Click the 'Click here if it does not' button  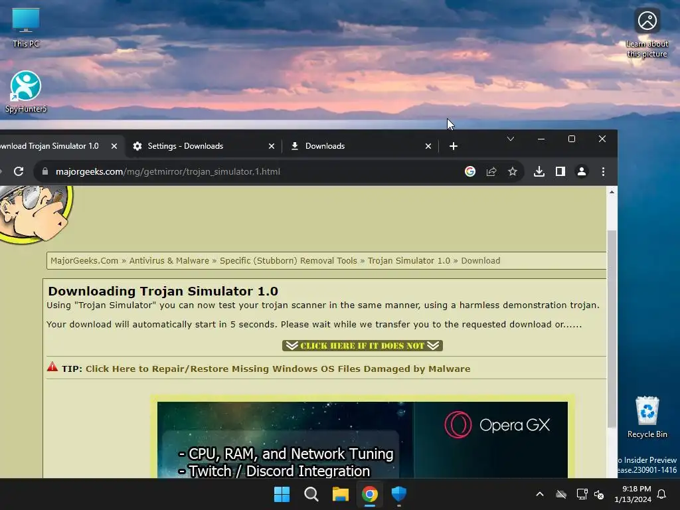click(363, 345)
